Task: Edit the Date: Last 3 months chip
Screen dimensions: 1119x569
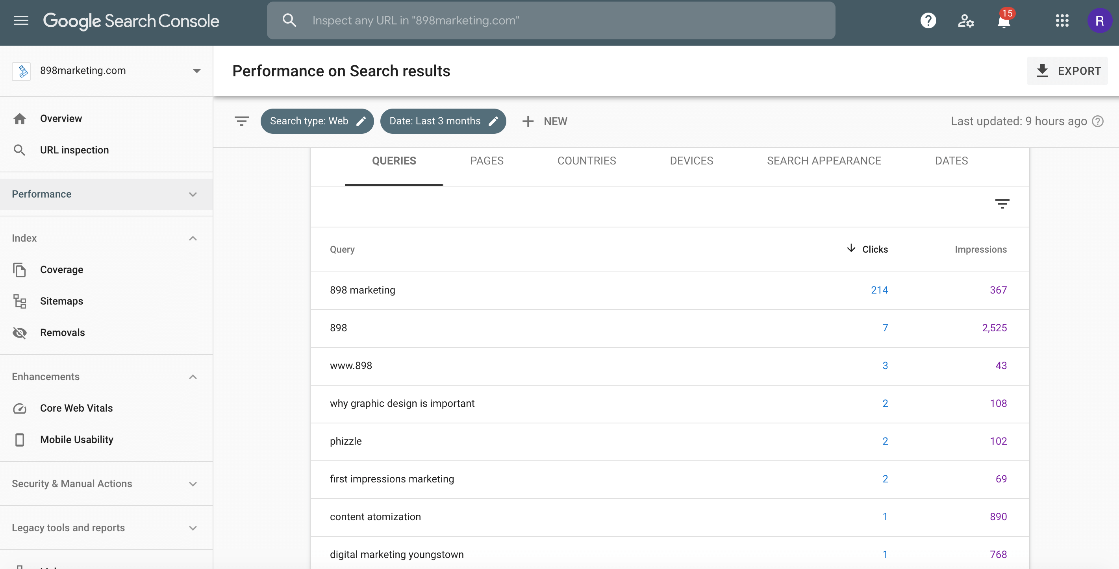Action: (443, 121)
